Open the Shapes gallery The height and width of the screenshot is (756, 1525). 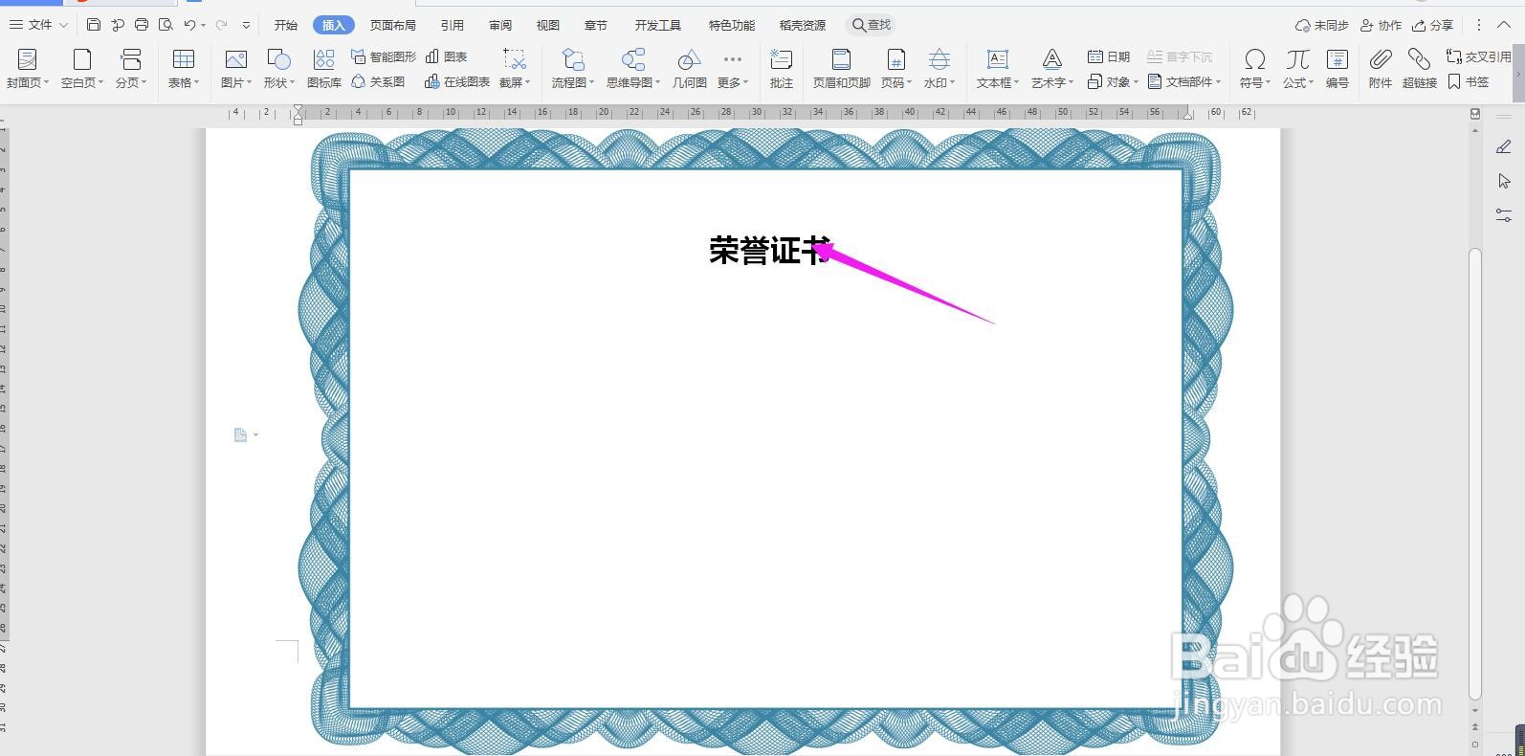pos(279,69)
